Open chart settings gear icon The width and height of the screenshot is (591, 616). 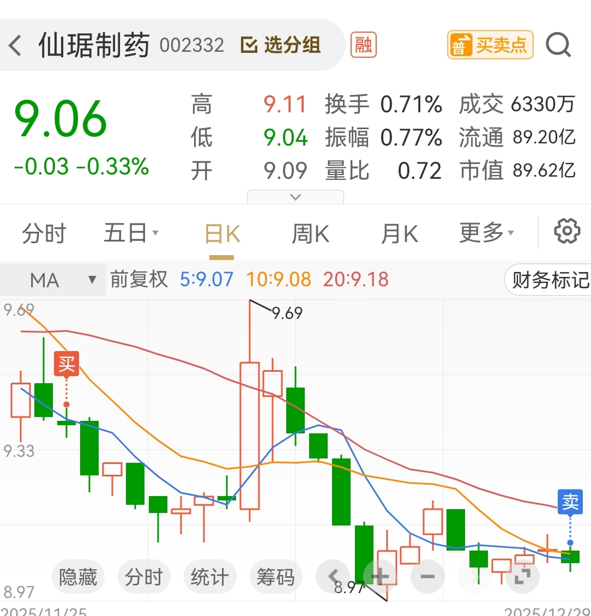(x=566, y=231)
